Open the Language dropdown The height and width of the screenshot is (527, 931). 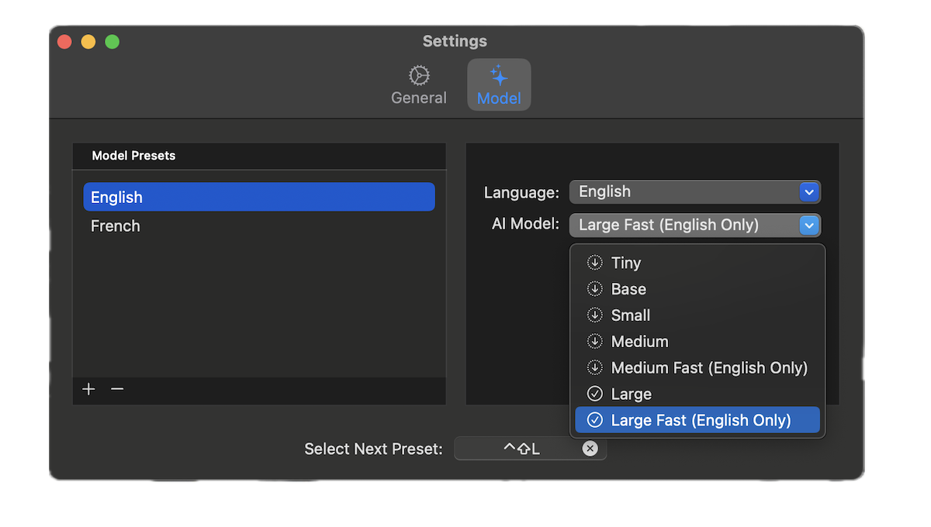pos(695,192)
